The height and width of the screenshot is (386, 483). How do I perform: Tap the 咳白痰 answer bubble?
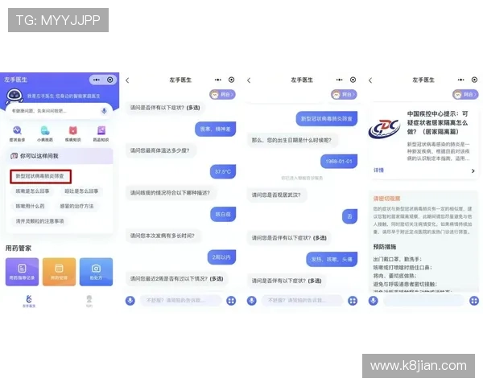pos(223,214)
